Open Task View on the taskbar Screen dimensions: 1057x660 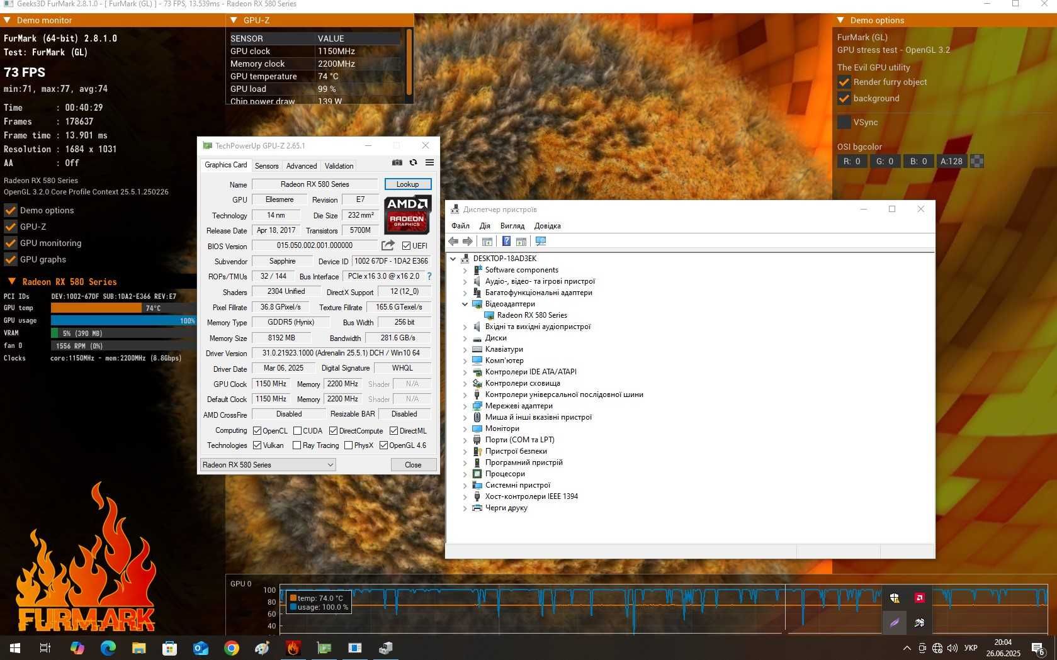coord(45,647)
